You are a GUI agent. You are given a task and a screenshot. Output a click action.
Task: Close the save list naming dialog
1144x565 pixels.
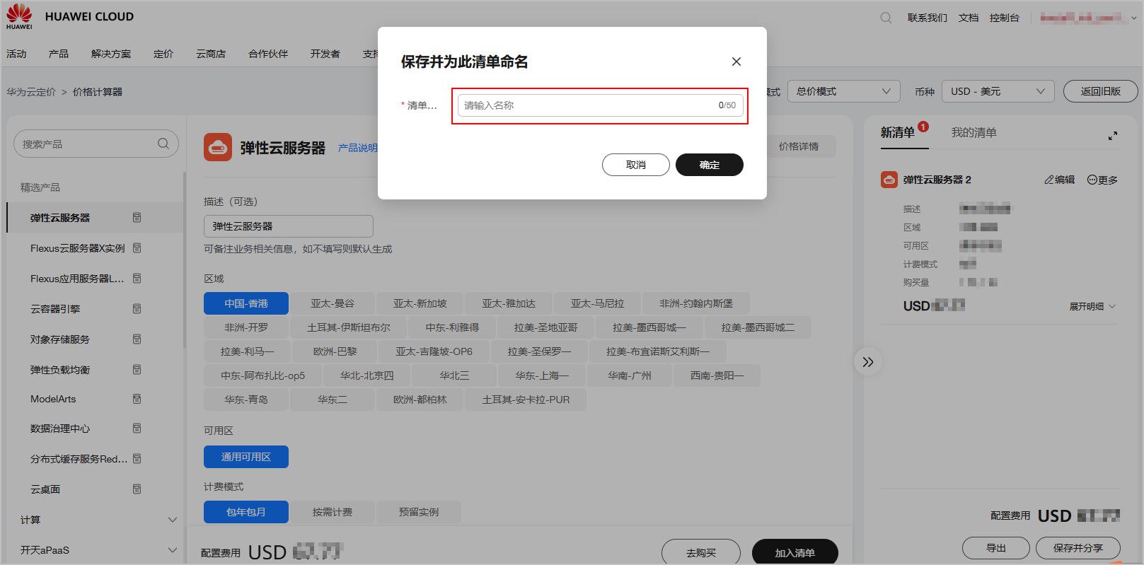pos(736,62)
